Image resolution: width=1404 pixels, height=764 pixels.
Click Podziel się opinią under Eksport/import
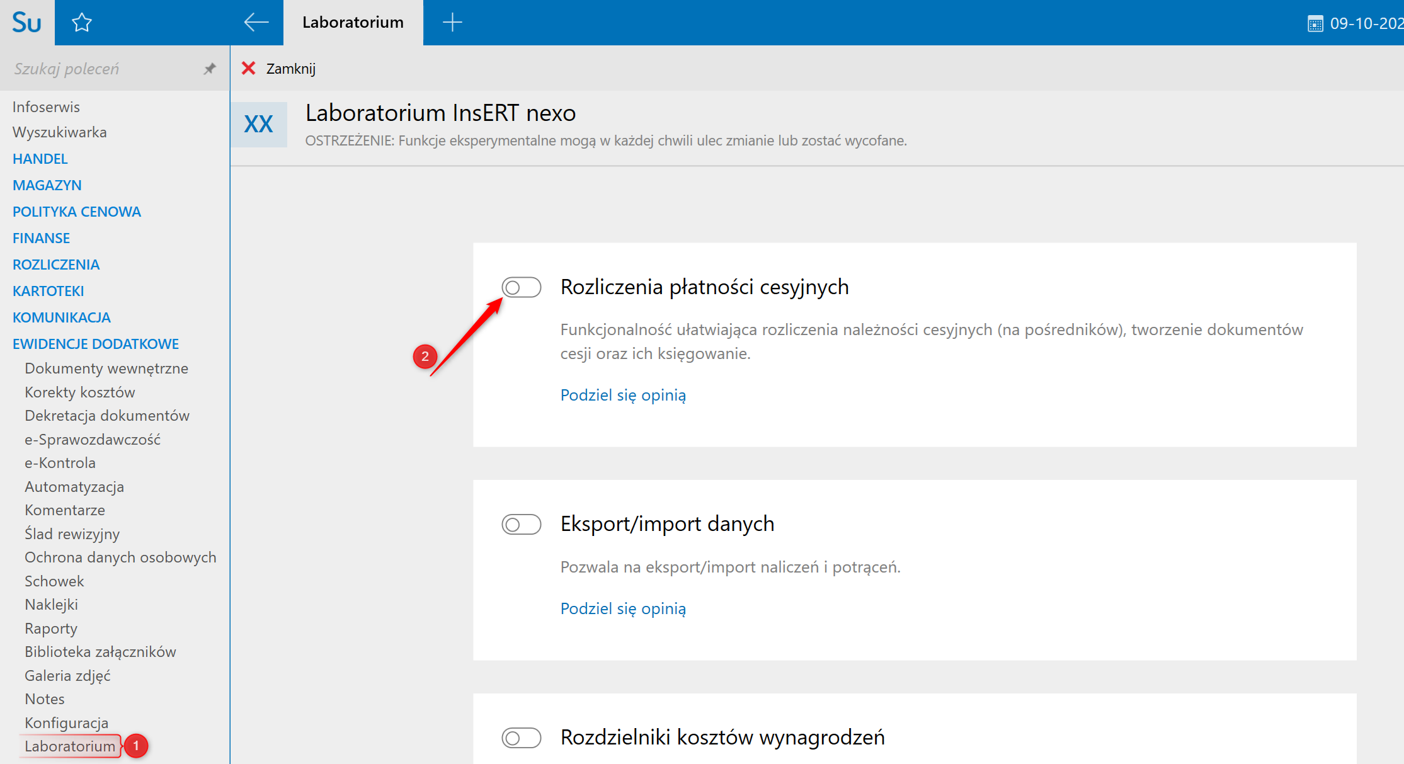[x=622, y=608]
